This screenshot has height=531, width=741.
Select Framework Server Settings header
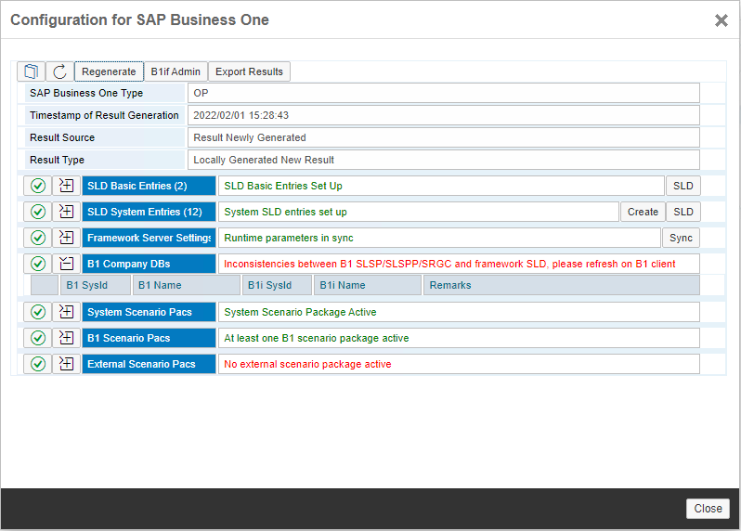pyautogui.click(x=149, y=238)
